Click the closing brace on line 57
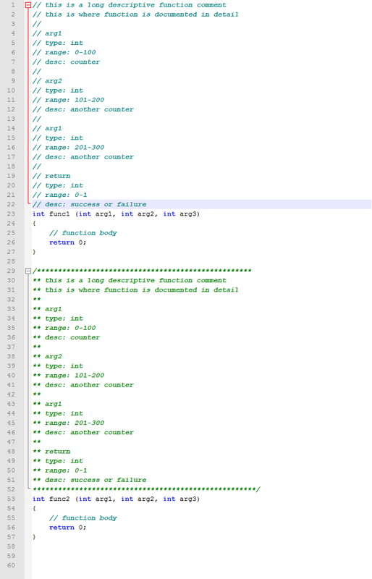This screenshot has height=579, width=372. (x=34, y=537)
